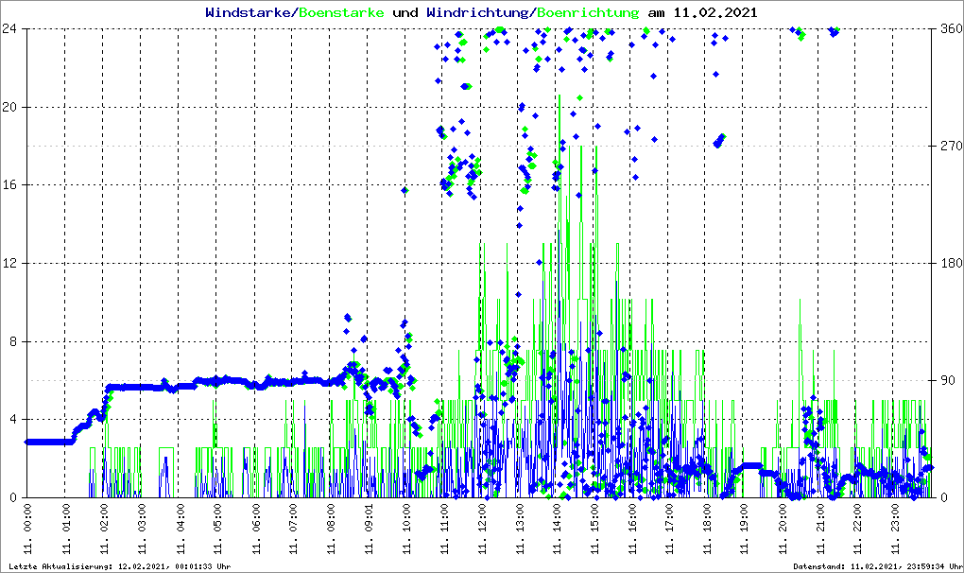This screenshot has width=964, height=573.
Task: Click the time label '11. 23:00'
Action: pos(896,529)
